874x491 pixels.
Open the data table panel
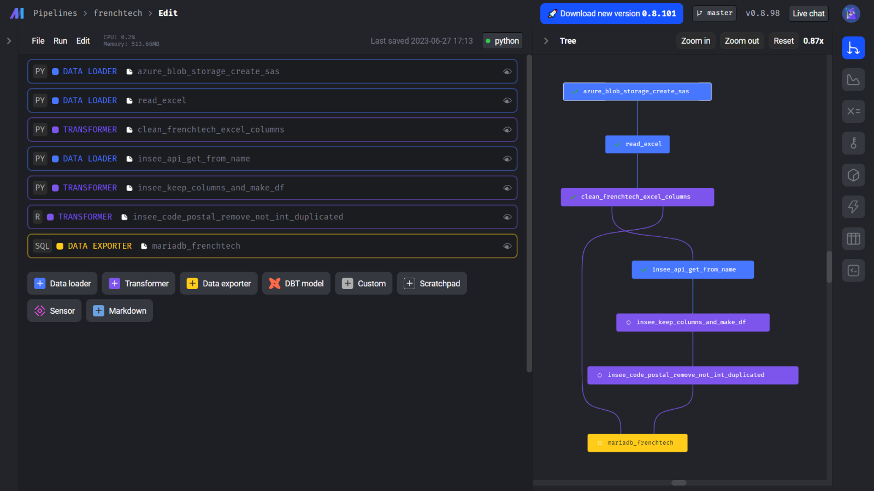[x=853, y=238]
